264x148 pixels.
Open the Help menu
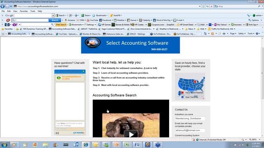[x=40, y=11]
